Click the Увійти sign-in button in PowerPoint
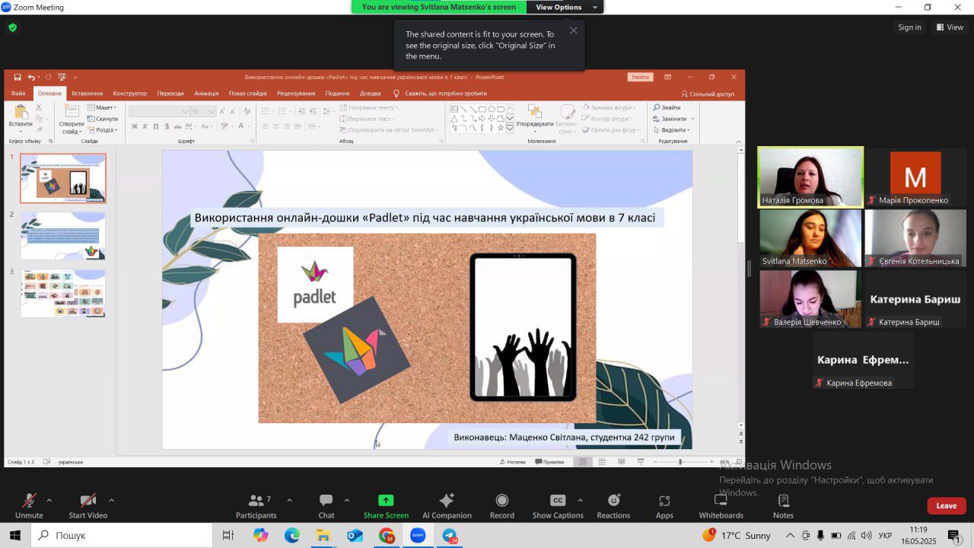Image resolution: width=974 pixels, height=548 pixels. [640, 77]
